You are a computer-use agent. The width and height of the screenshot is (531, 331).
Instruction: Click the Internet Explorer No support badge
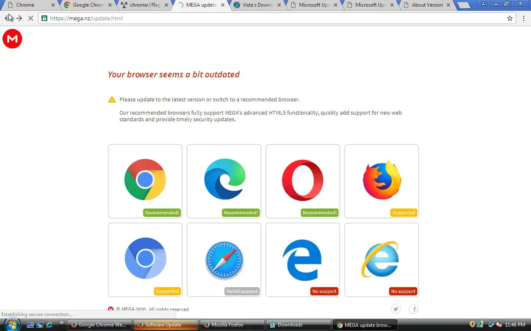click(403, 291)
